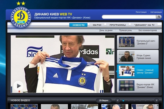Switch to the ПРОГРАММЫ tab
Screen dimensions: 164x109
click(x=118, y=25)
